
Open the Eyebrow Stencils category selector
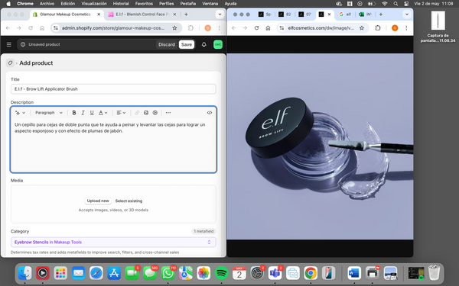tap(113, 242)
